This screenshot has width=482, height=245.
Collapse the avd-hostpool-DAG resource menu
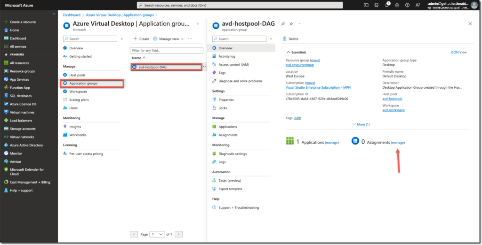[271, 38]
